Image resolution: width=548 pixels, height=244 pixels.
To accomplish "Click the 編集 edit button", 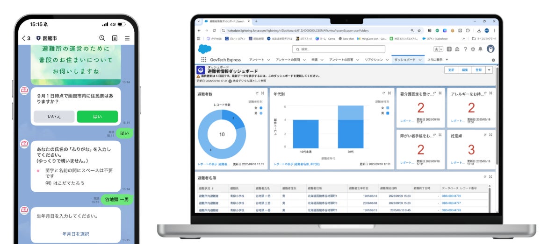I will pos(465,70).
